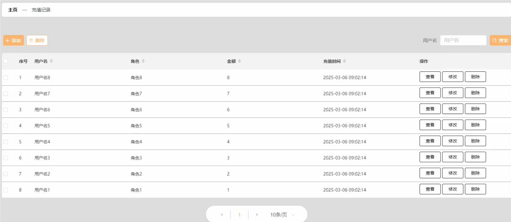Click the 添加 add button

pyautogui.click(x=13, y=40)
